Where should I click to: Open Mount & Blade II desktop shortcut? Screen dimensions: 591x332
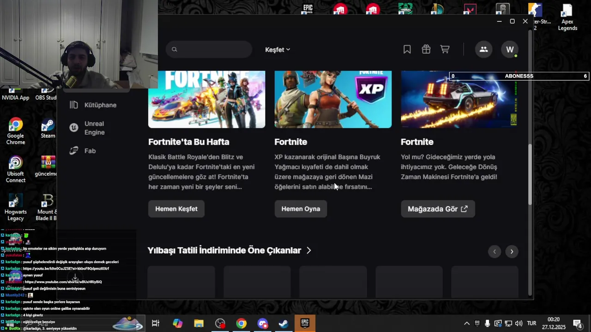(47, 207)
